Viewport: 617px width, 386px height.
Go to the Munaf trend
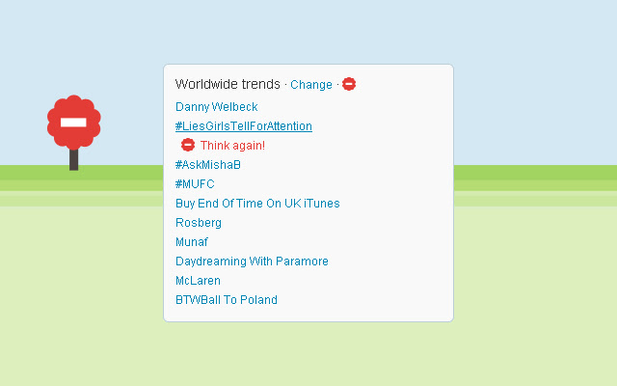coord(192,242)
